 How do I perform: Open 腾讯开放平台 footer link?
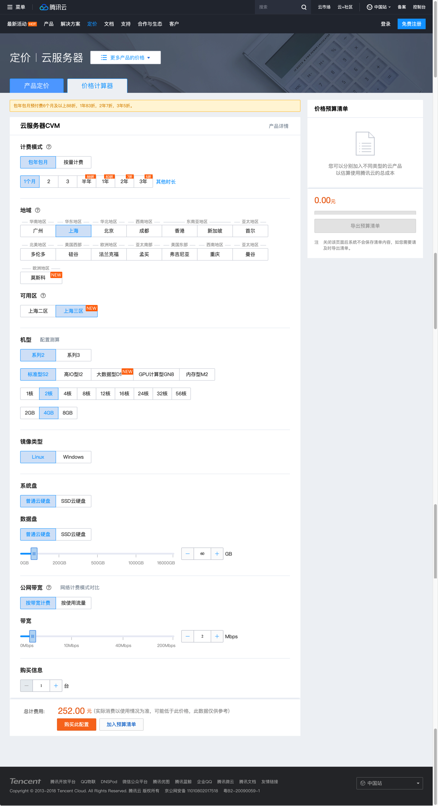[63, 781]
